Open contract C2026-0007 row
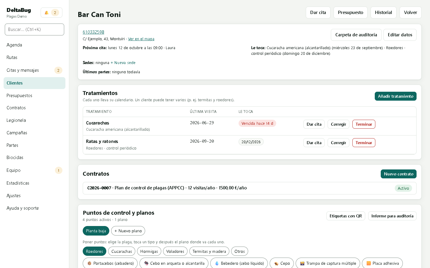This screenshot has height=268, width=430. pos(250,188)
